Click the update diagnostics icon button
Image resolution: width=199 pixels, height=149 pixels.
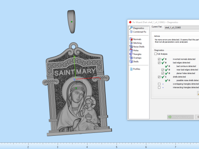(198, 94)
